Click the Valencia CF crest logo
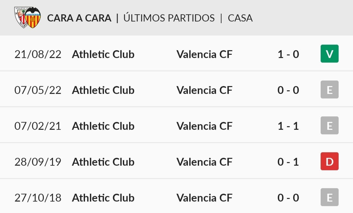Image resolution: width=353 pixels, height=213 pixels. pos(33,18)
